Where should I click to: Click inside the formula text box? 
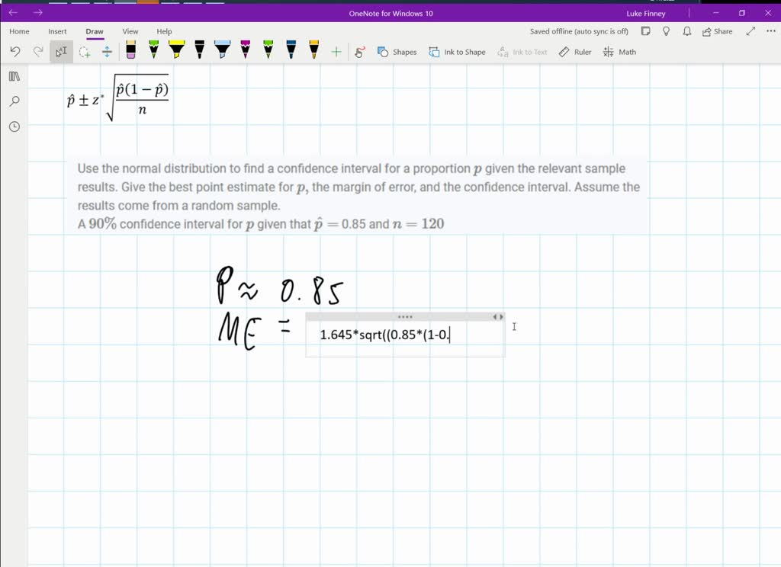[404, 335]
